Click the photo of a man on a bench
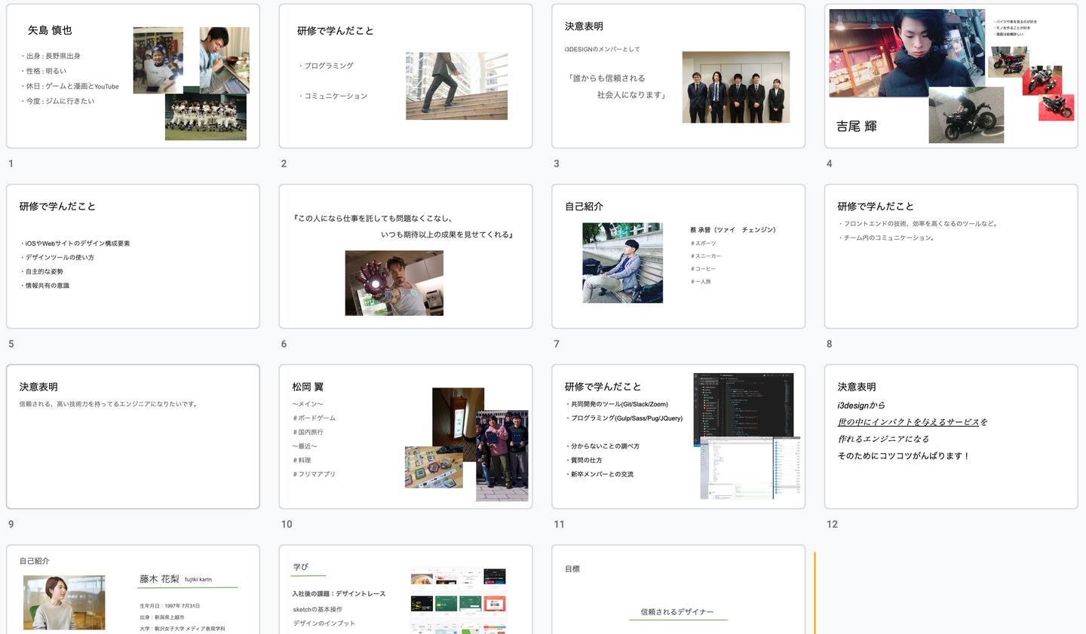The height and width of the screenshot is (634, 1086). tap(622, 262)
